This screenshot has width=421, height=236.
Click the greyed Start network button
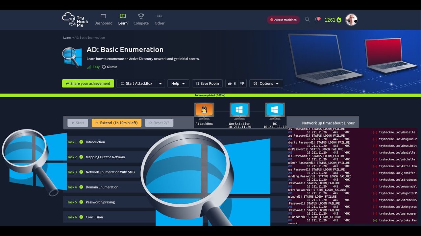78,123
